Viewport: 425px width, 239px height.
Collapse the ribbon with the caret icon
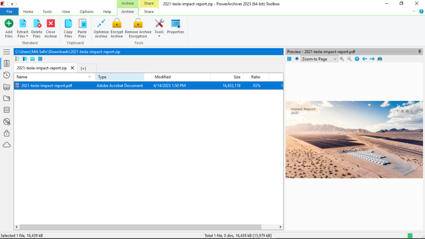click(414, 11)
